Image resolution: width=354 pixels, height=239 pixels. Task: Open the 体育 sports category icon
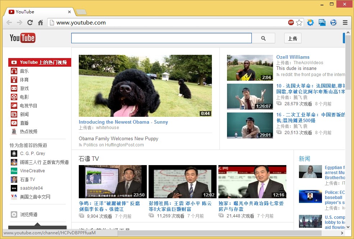click(14, 80)
